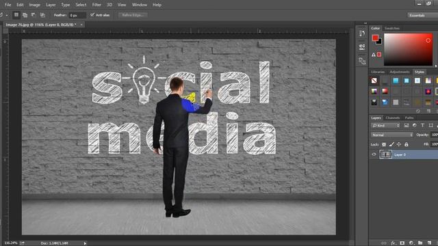The image size is (438, 246).
Task: Filter layers by pixel layer icon
Action: coord(407,126)
